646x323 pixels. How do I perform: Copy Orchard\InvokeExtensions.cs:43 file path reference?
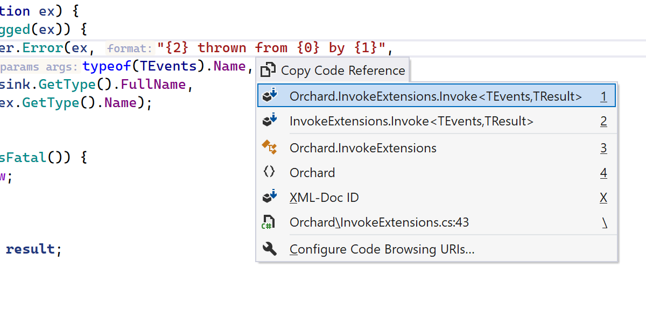pyautogui.click(x=379, y=222)
